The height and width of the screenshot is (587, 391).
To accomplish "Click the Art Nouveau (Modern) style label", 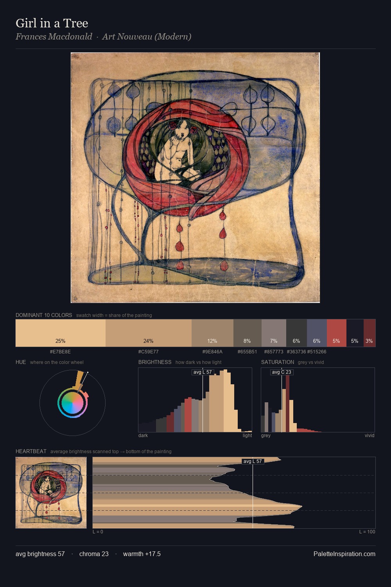I will 147,37.
